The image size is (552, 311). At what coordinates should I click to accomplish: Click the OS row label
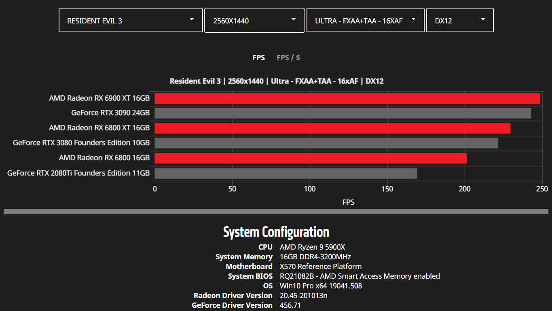pyautogui.click(x=268, y=286)
